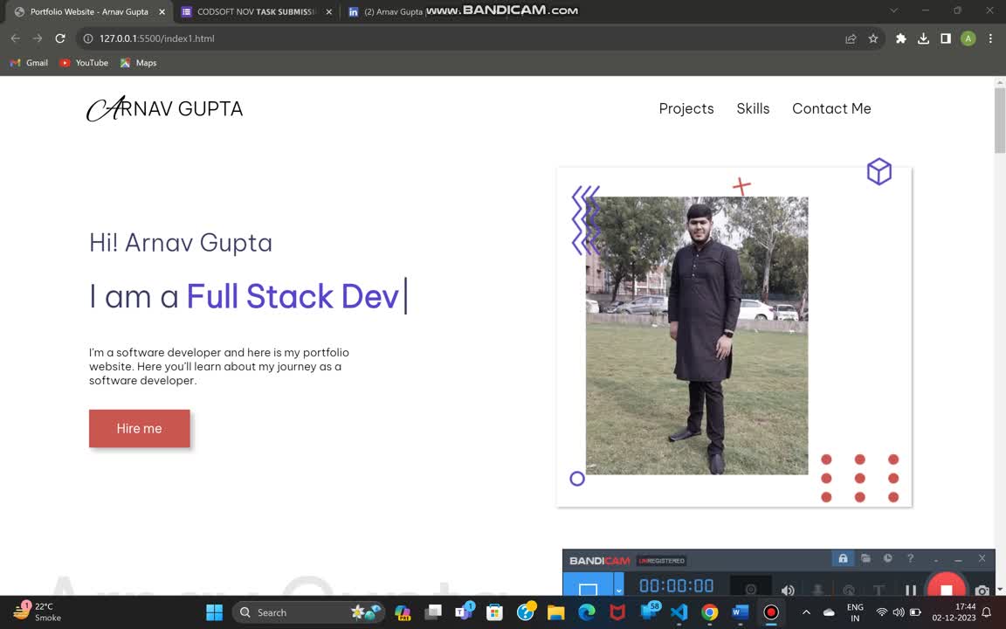Screen dimensions: 1006x629
Task: Open Copilot from the taskbar
Action: click(403, 612)
